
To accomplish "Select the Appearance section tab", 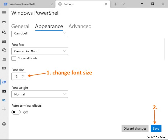I will (49, 27).
